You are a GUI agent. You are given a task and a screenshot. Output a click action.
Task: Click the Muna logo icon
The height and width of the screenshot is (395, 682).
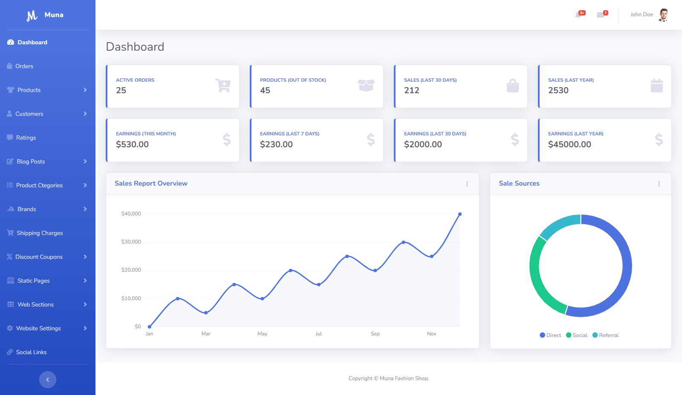32,16
